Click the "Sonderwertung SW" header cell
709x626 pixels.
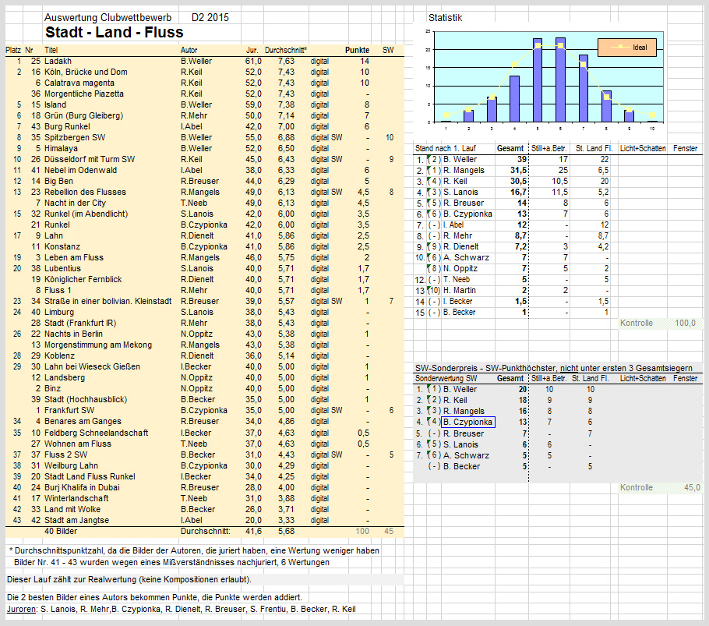point(446,378)
